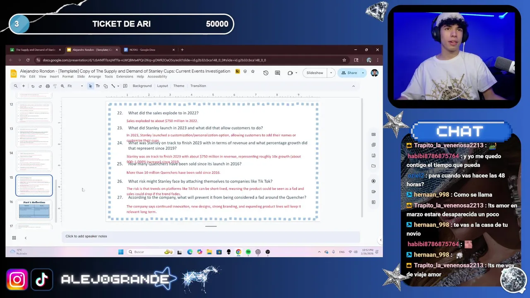Open the Transition panel
The width and height of the screenshot is (530, 298).
tap(198, 86)
